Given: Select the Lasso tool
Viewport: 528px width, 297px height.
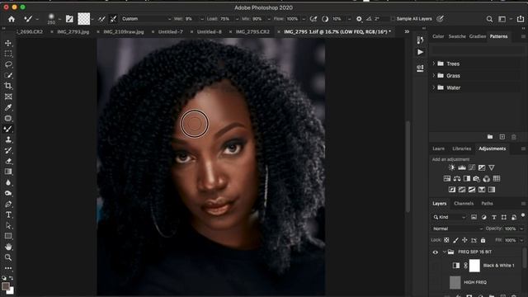Looking at the screenshot, I should [8, 64].
